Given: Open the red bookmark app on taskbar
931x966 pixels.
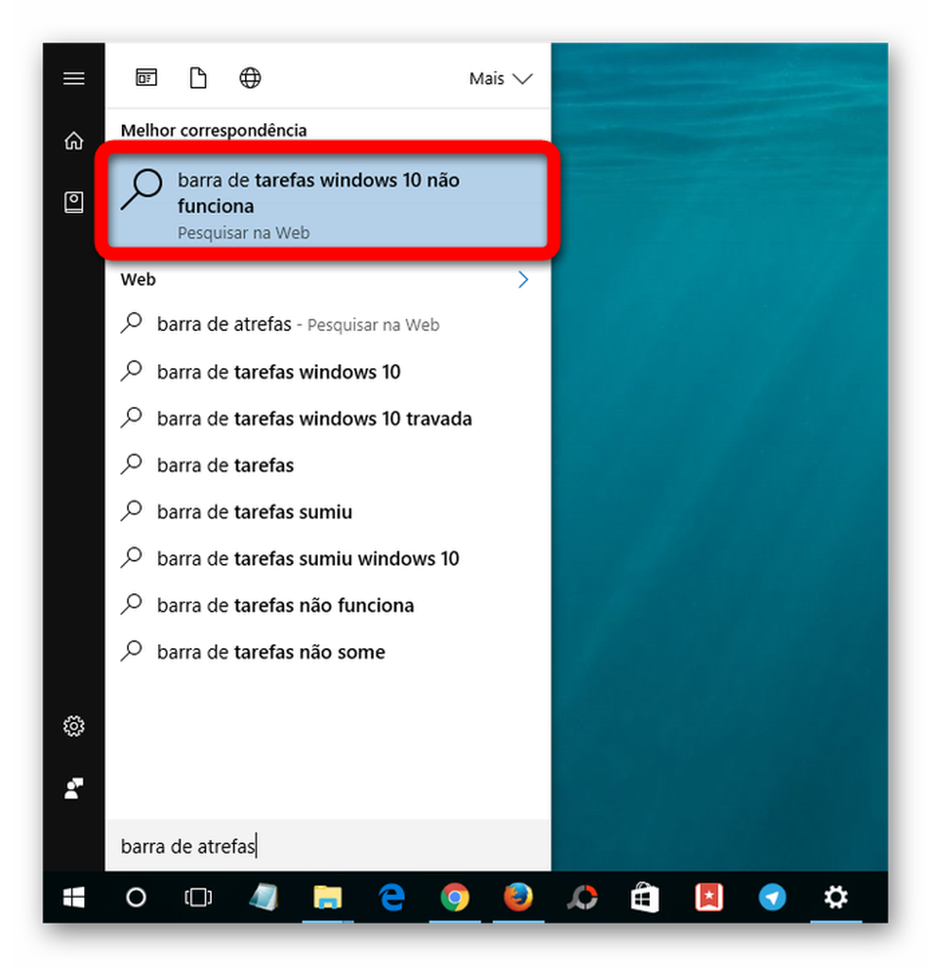Looking at the screenshot, I should [710, 898].
